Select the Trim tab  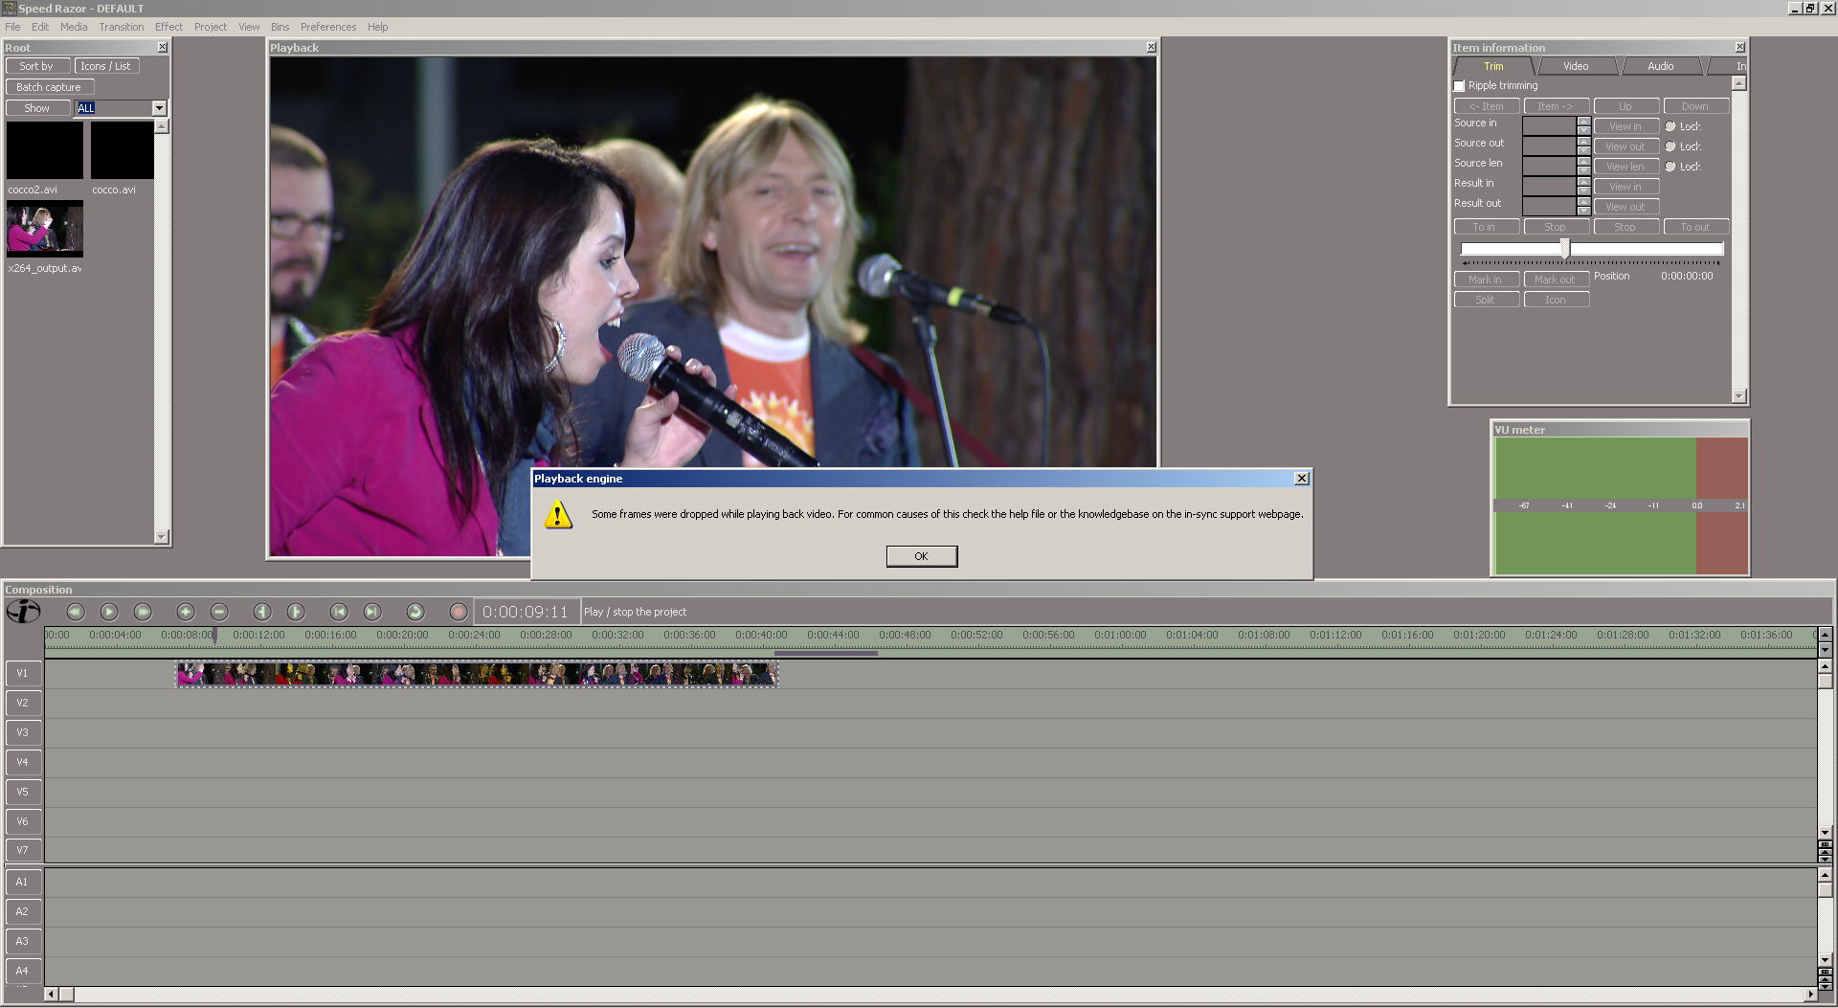pos(1493,66)
